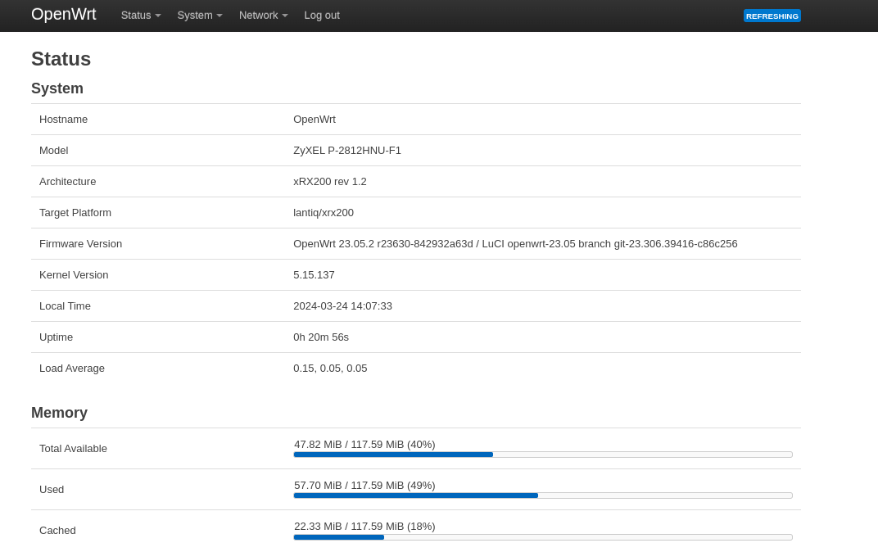Open the Network dropdown menu
Image resolution: width=878 pixels, height=552 pixels.
(x=263, y=16)
